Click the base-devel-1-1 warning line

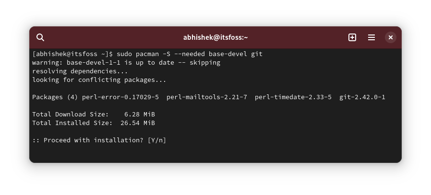pos(126,63)
